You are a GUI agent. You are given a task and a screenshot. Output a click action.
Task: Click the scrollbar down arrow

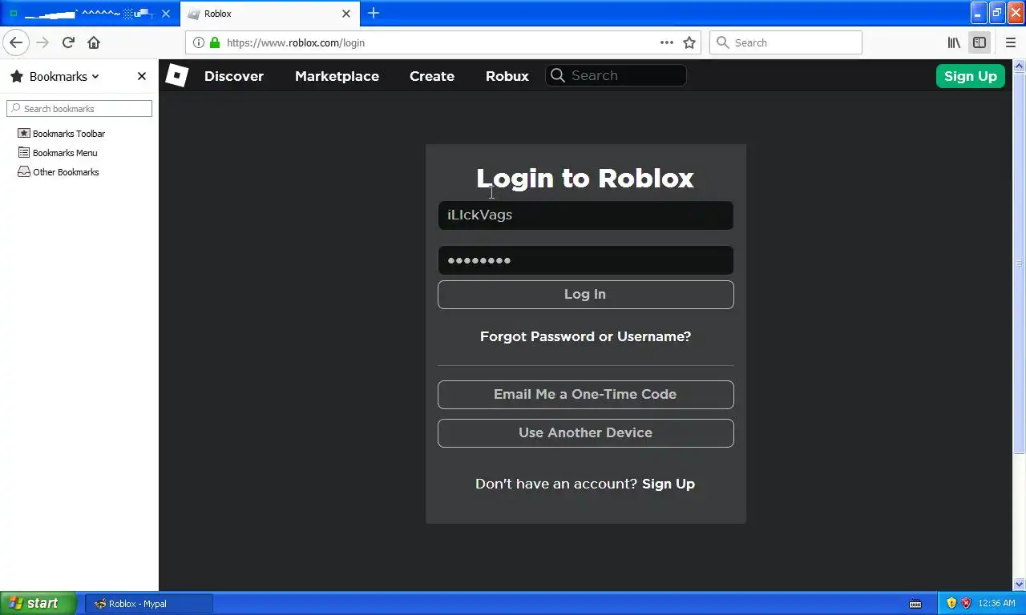coord(1020,585)
